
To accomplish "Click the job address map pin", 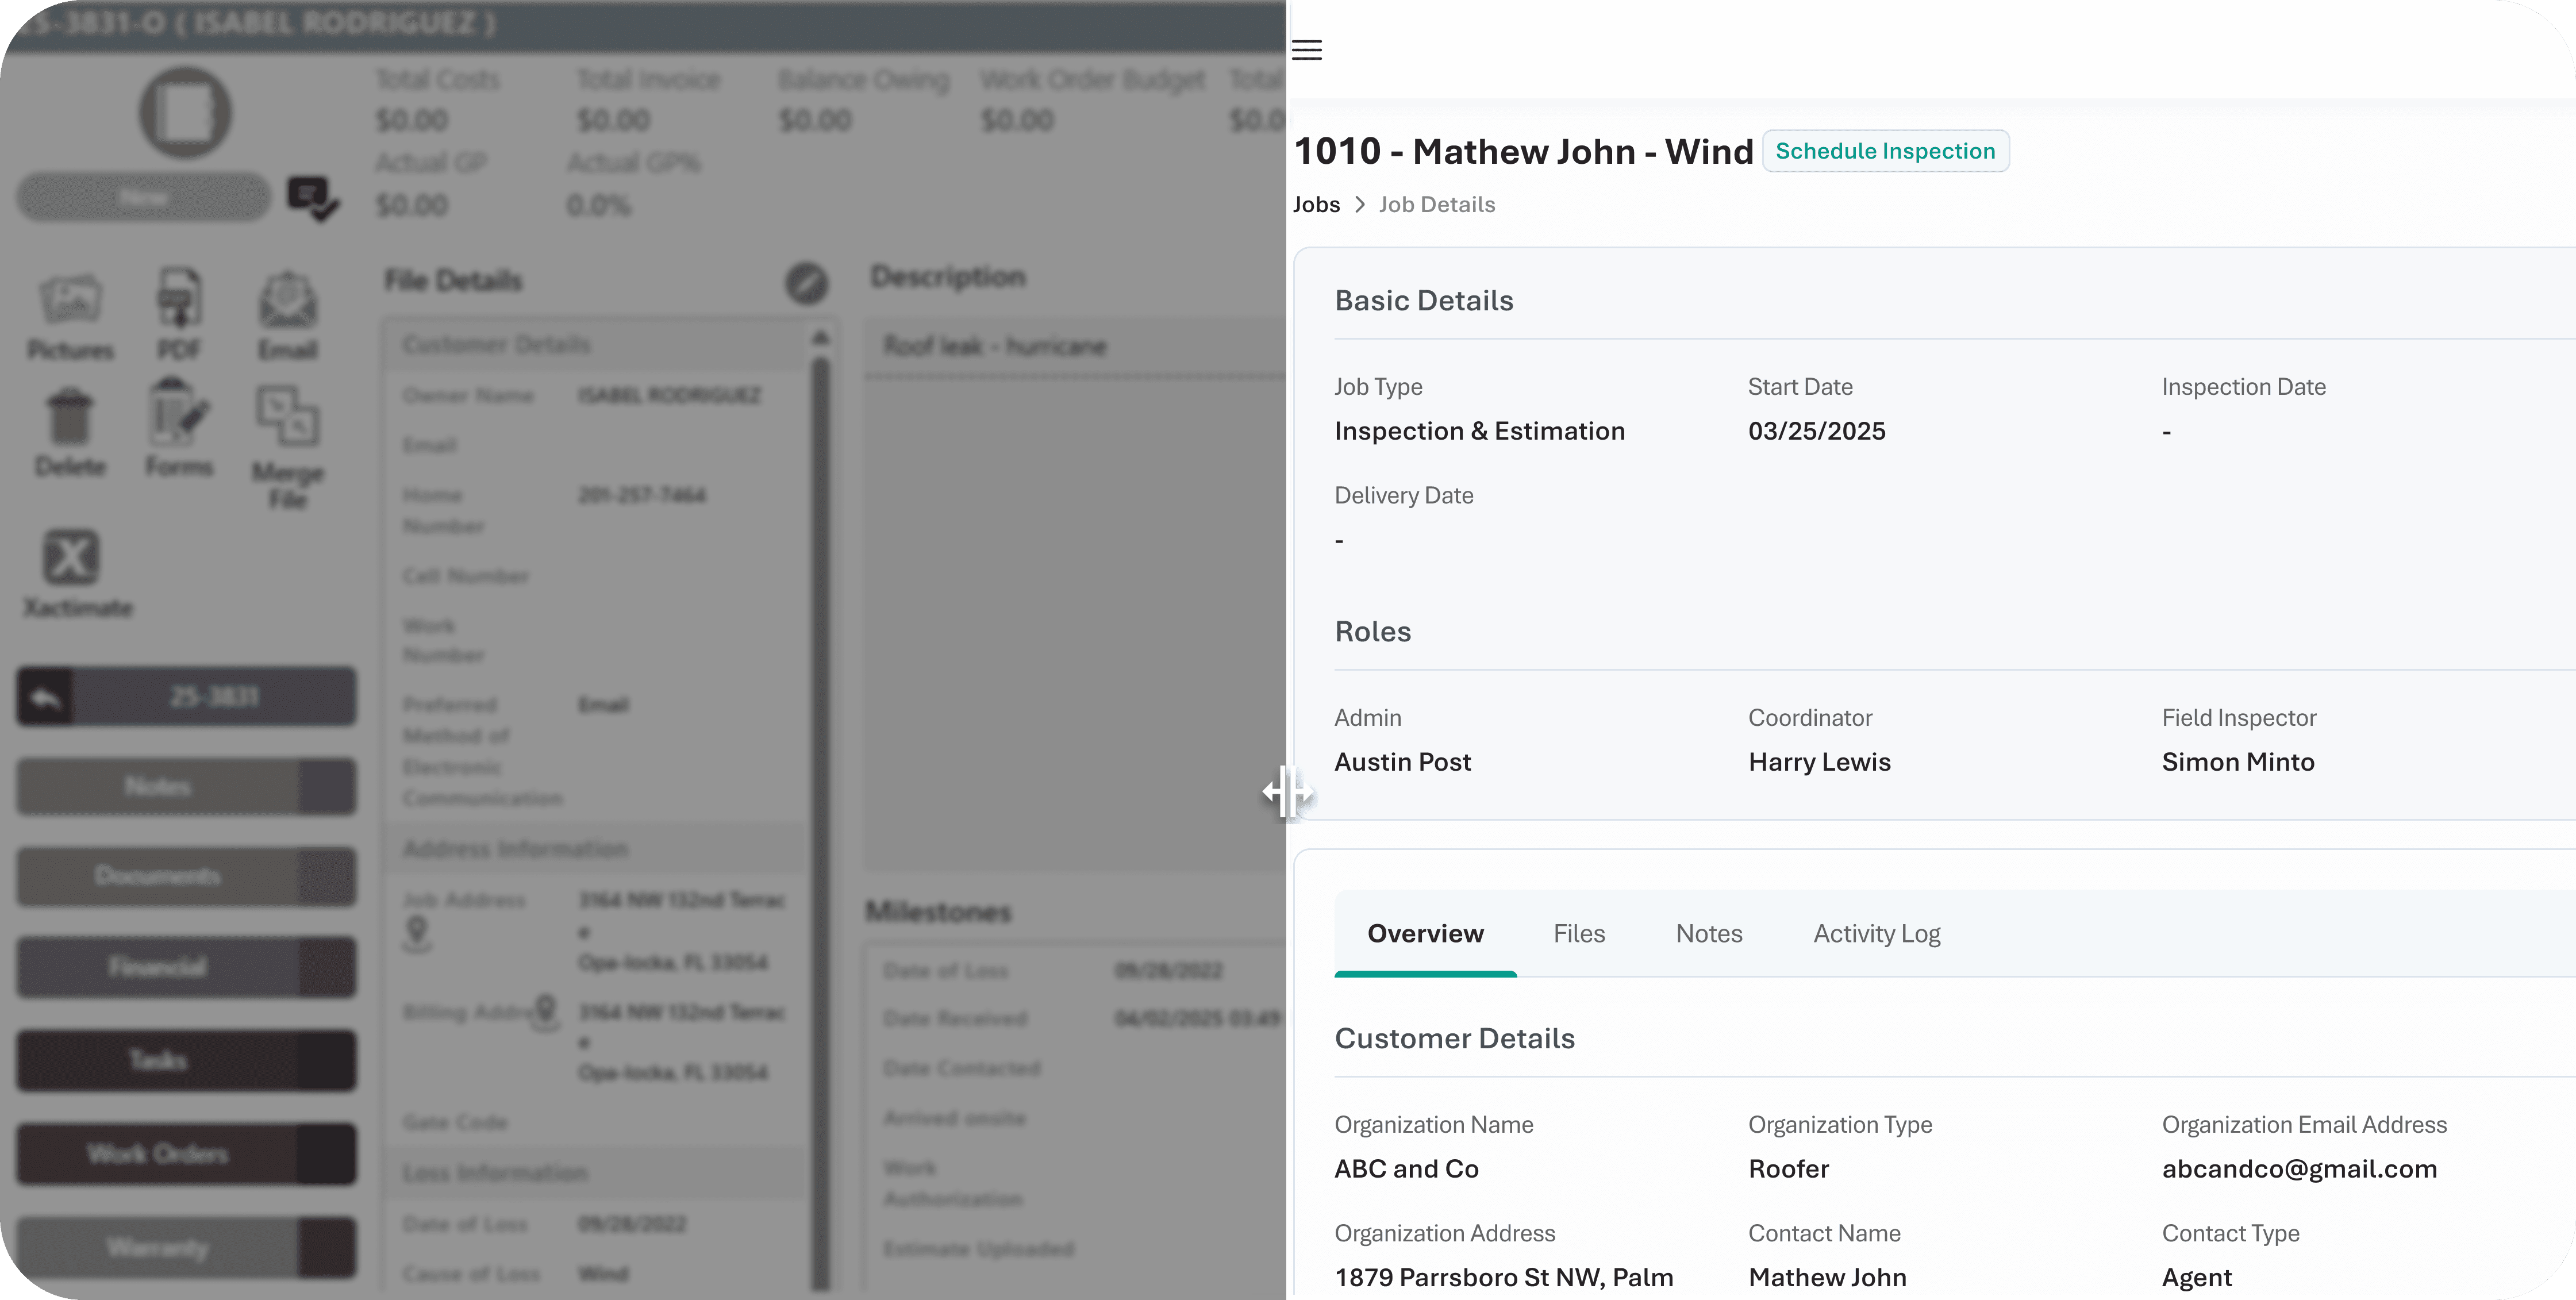I will click(x=417, y=932).
